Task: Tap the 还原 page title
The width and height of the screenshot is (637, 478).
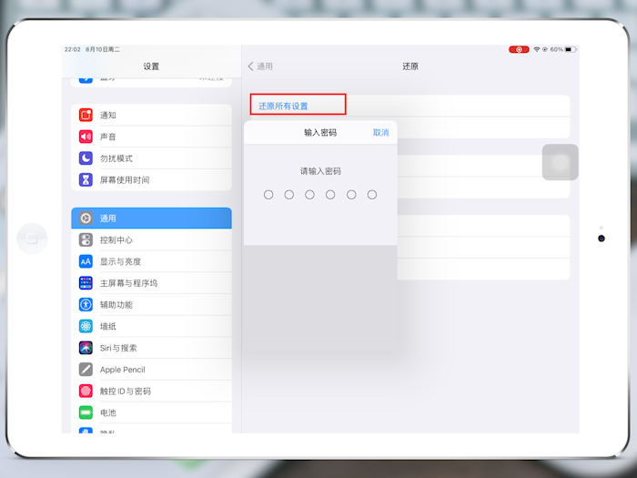Action: click(x=410, y=66)
